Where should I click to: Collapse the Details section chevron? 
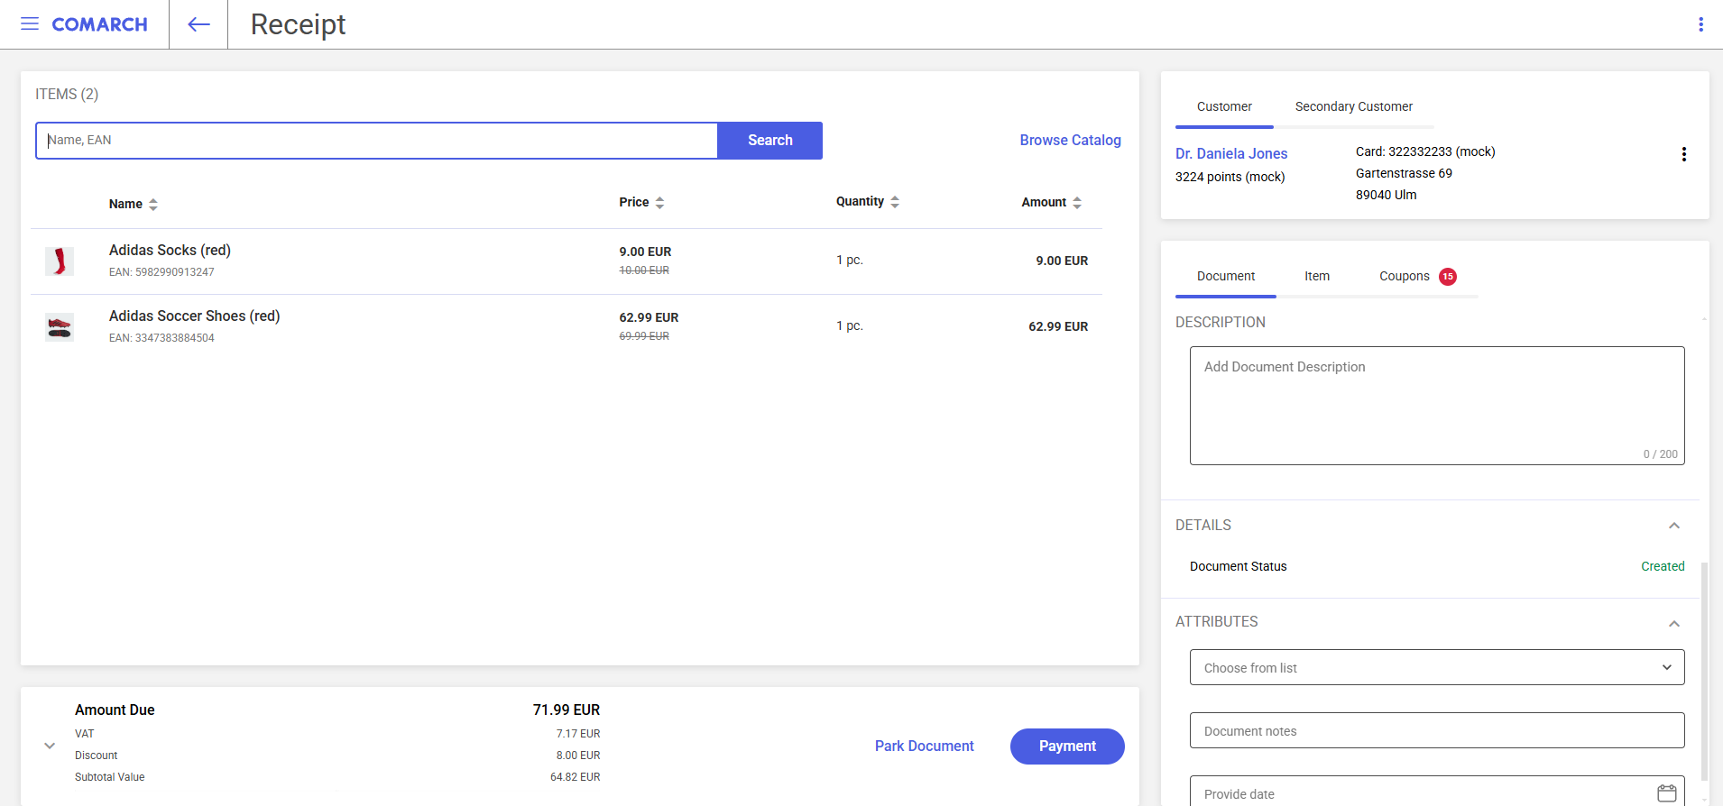pyautogui.click(x=1674, y=526)
